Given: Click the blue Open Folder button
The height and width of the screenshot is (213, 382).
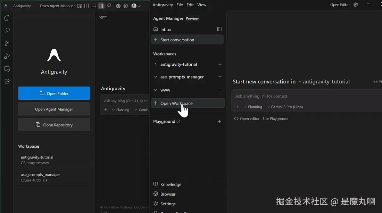Looking at the screenshot, I should (x=54, y=93).
